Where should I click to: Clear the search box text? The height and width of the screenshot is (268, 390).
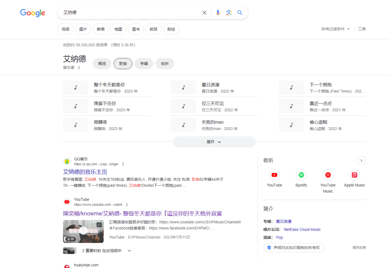[204, 13]
